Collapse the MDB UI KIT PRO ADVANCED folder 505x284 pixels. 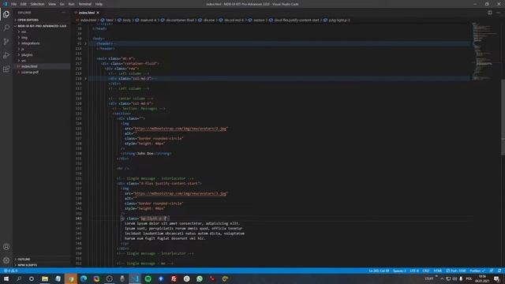point(42,26)
